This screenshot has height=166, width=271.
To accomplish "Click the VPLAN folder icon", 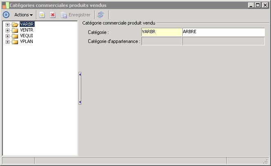I will (15, 42).
